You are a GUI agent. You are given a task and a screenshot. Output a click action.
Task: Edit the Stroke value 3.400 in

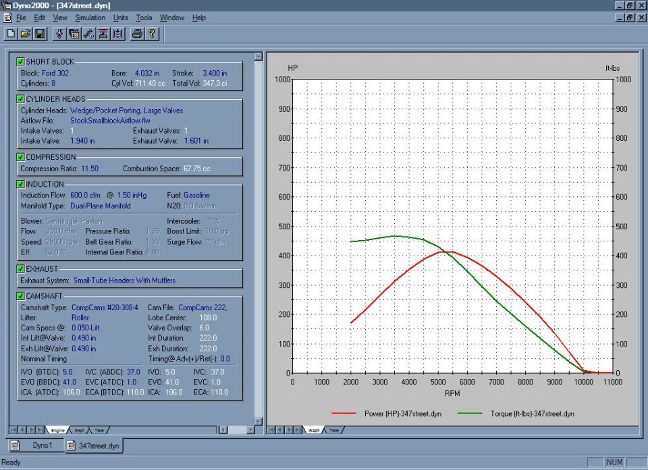coord(215,73)
